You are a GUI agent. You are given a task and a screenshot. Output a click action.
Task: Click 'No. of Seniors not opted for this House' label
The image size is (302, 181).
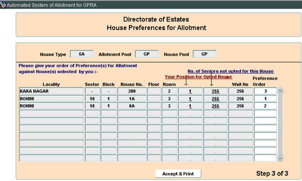click(x=231, y=71)
